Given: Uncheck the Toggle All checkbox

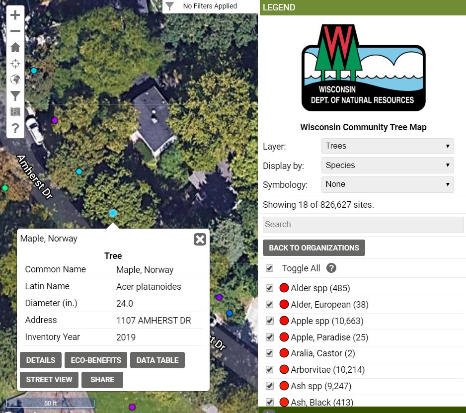Looking at the screenshot, I should pos(270,268).
